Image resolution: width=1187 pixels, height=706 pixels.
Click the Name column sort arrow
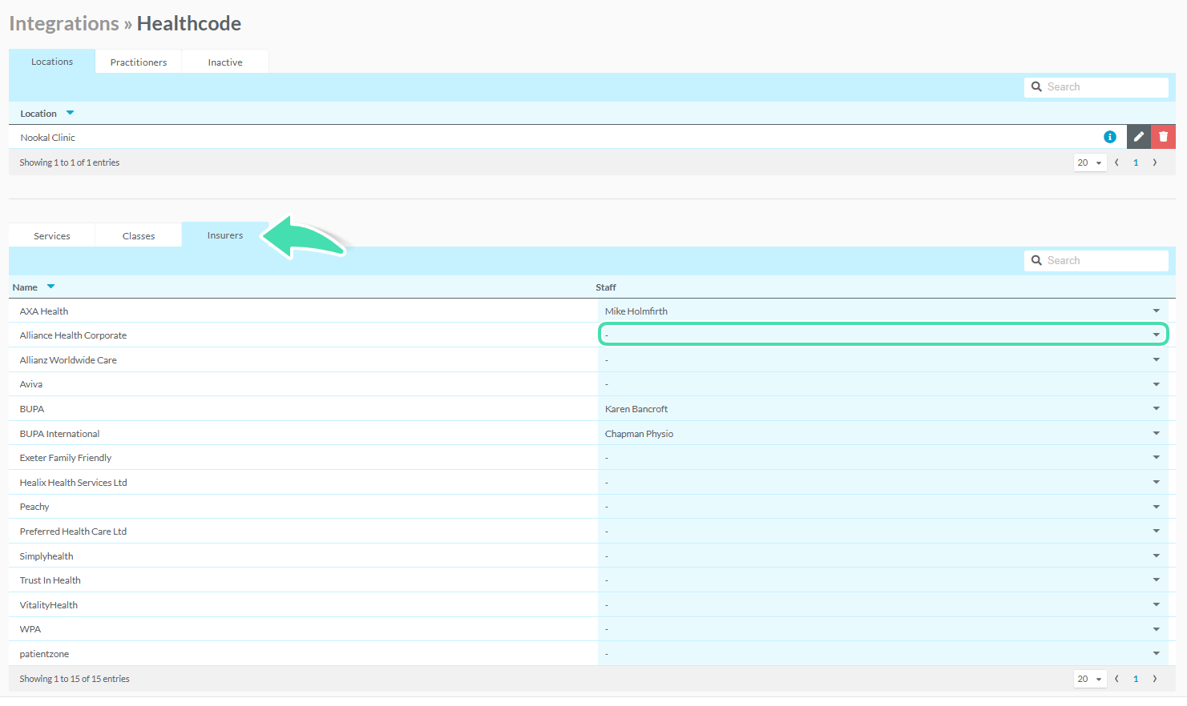pos(50,287)
